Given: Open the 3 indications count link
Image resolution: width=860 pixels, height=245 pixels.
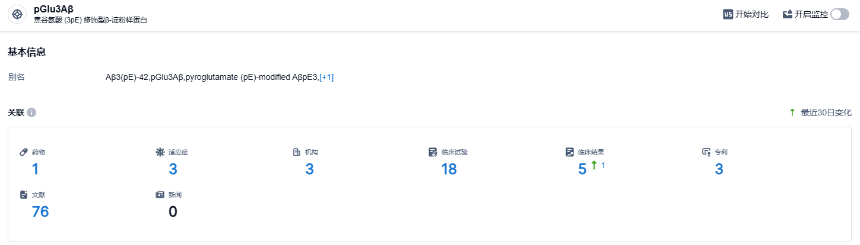Looking at the screenshot, I should tap(173, 169).
